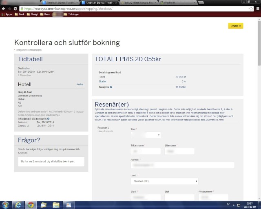Click the Ändra link beside Hotell
261x209 pixels.
point(80,84)
